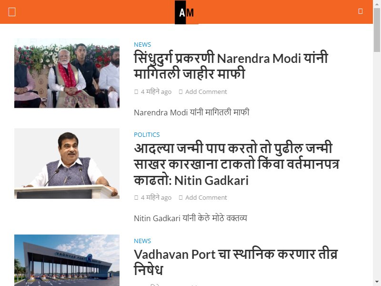Click the search icon in orange header
This screenshot has height=286, width=381.
(x=361, y=11)
